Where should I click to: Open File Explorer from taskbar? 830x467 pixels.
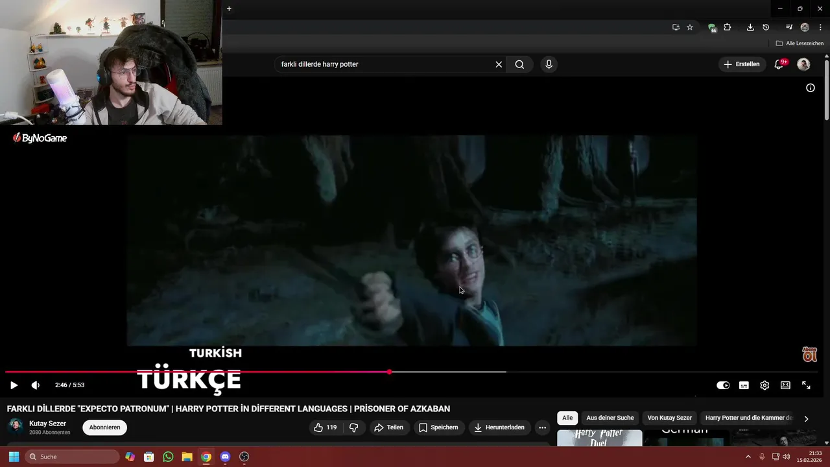187,457
